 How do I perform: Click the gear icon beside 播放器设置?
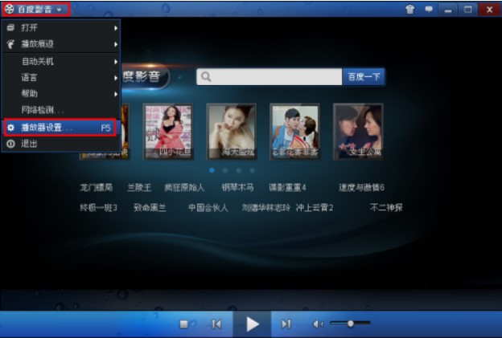[11, 128]
